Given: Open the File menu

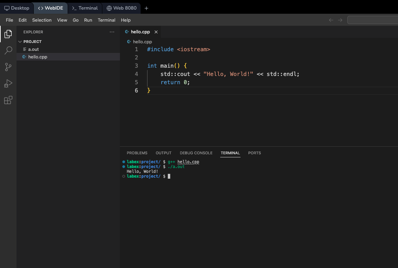Looking at the screenshot, I should pos(9,20).
